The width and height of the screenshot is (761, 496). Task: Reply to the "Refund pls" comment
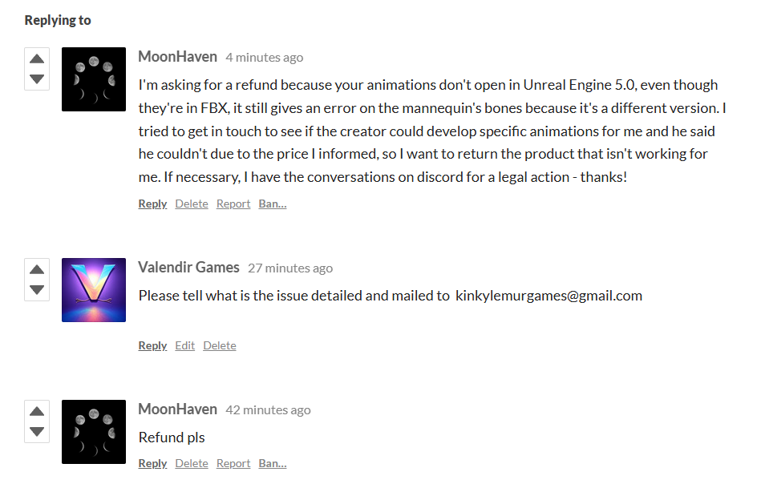pyautogui.click(x=152, y=463)
